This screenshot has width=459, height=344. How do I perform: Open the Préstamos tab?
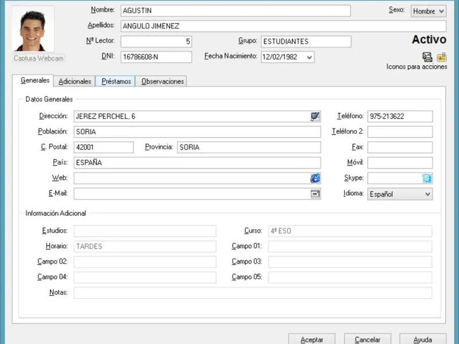point(116,81)
